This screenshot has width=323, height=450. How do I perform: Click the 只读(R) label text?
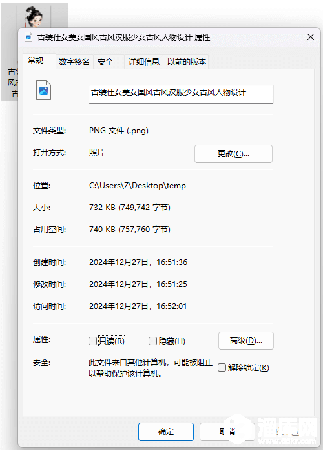(112, 341)
